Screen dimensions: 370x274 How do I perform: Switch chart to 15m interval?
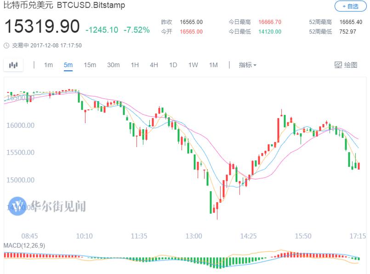[90, 65]
